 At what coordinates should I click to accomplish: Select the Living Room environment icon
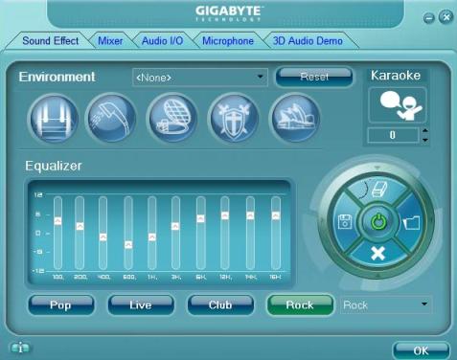click(x=54, y=119)
